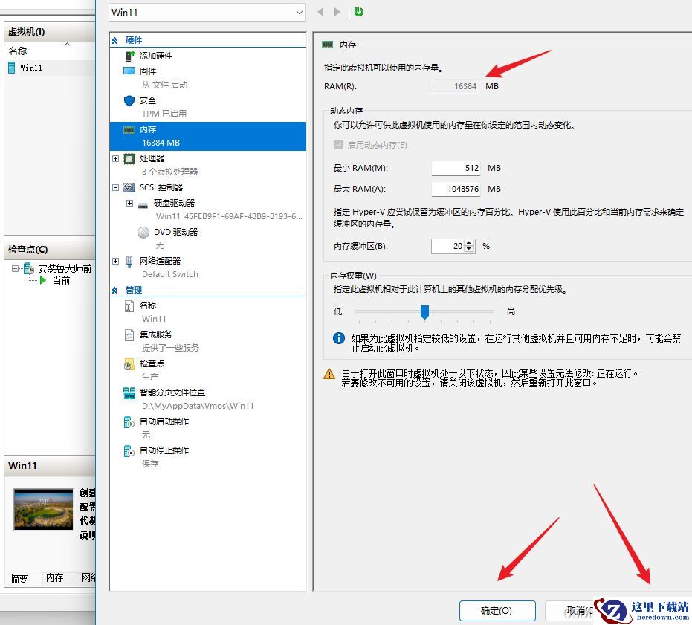Select the D:\MyAppData\Vmos\Win11 path
The height and width of the screenshot is (625, 692).
click(198, 406)
